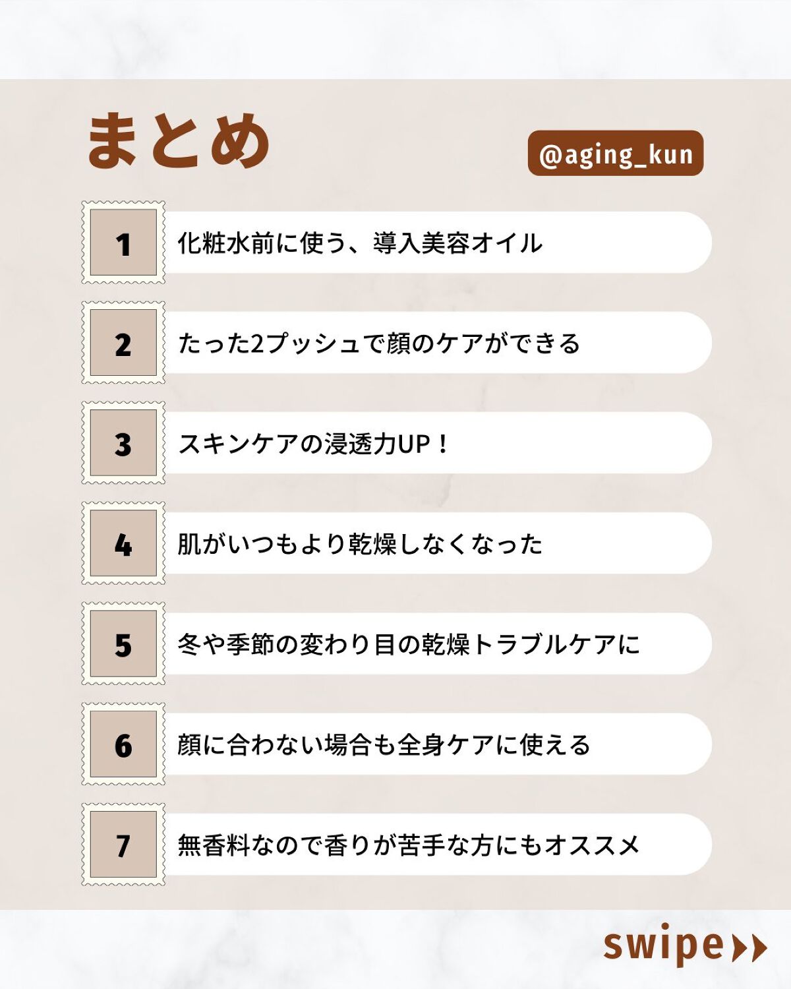This screenshot has height=989, width=791.
Task: Click the number 7 stamp icon
Action: click(123, 845)
